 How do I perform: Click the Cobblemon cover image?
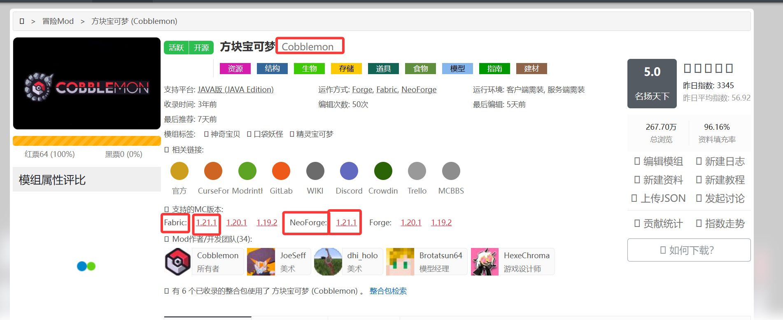tap(87, 84)
